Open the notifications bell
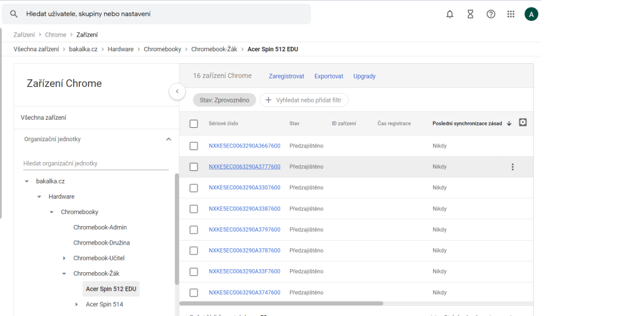The height and width of the screenshot is (316, 635). (x=450, y=14)
